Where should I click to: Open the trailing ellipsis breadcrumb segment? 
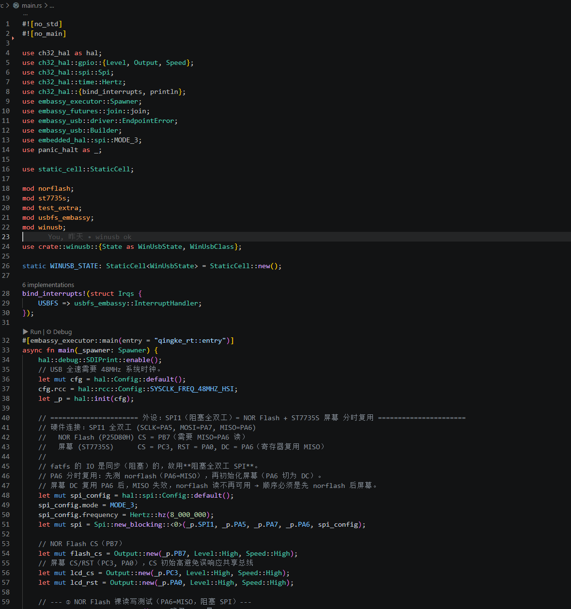pos(52,5)
